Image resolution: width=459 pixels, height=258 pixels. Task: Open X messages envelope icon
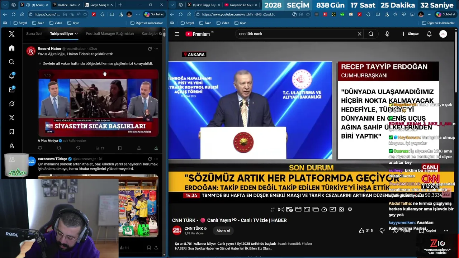(12, 90)
